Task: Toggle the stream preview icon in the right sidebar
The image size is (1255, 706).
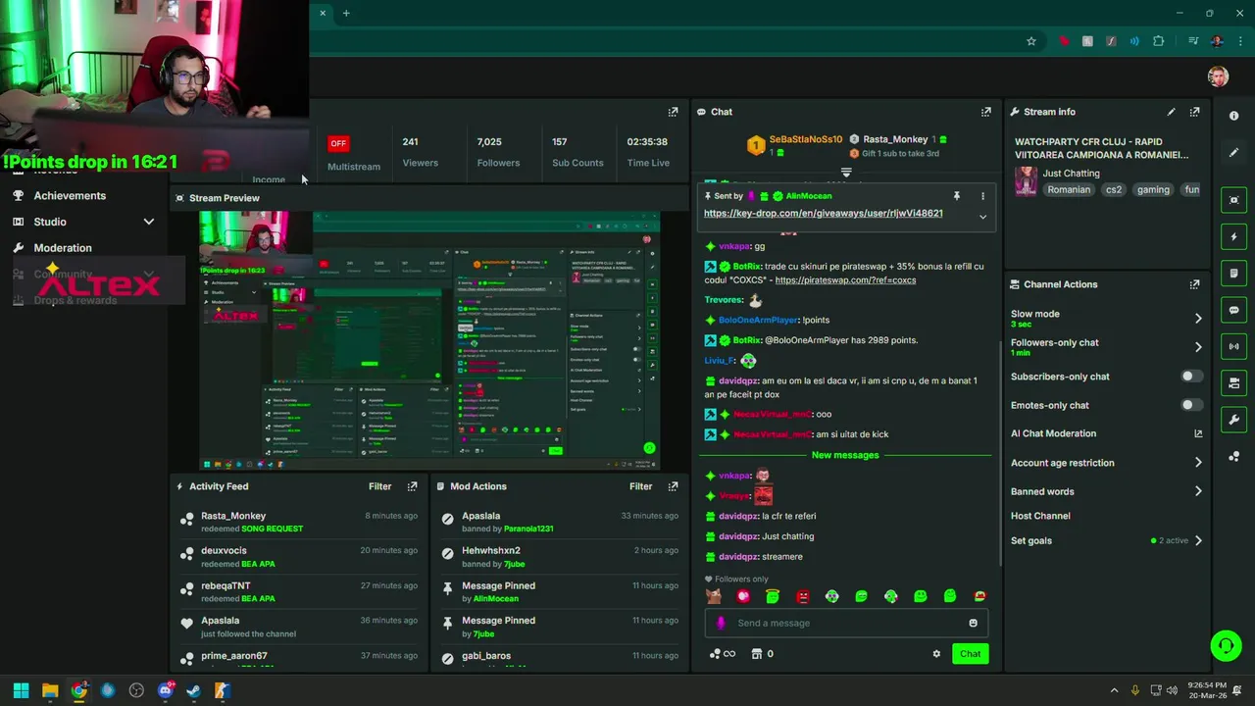Action: click(x=1233, y=200)
